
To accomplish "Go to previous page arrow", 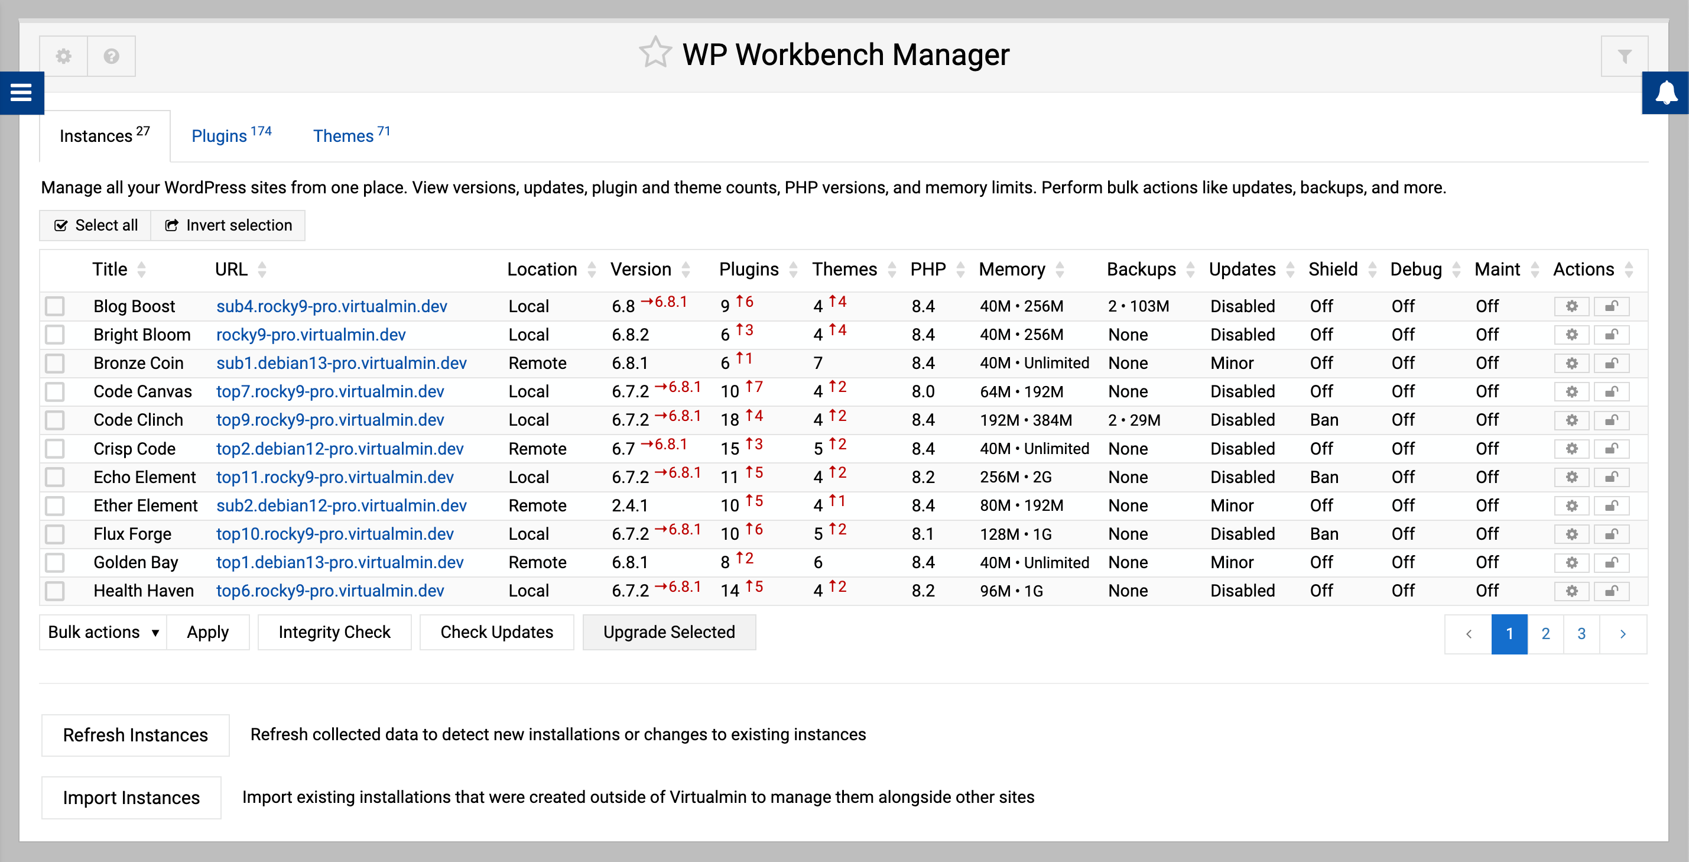I will (1468, 634).
